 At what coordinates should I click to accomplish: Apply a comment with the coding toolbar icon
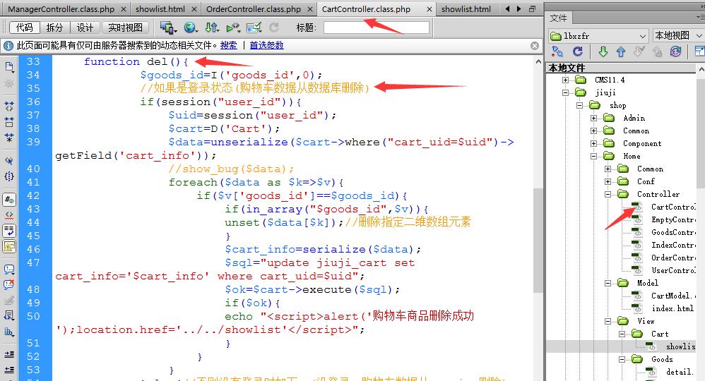tap(9, 269)
